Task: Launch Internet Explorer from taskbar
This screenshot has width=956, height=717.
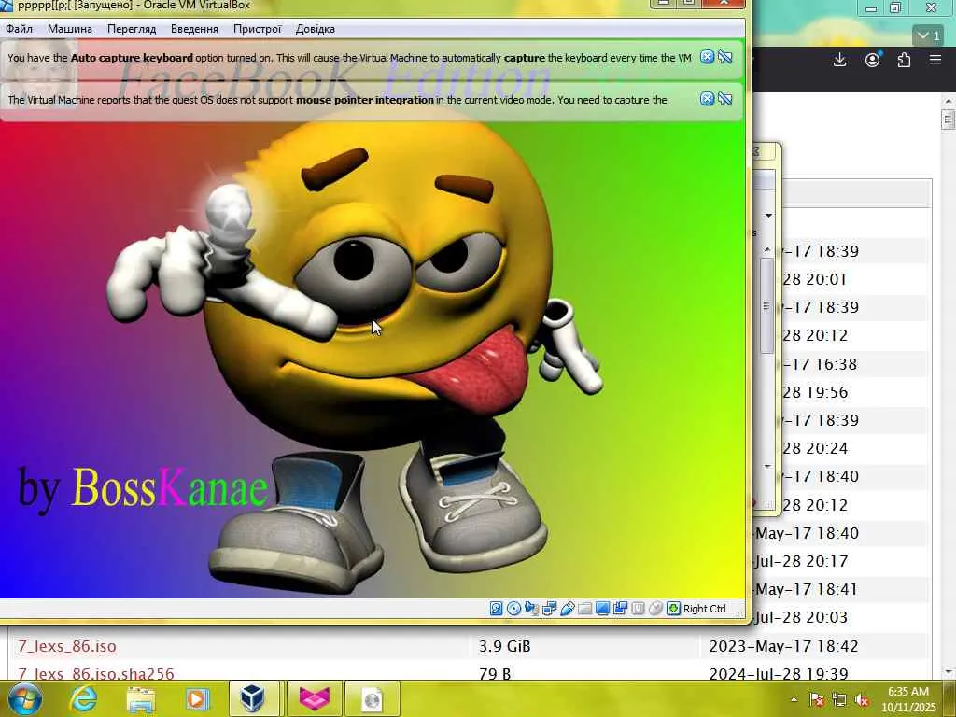Action: pyautogui.click(x=82, y=698)
